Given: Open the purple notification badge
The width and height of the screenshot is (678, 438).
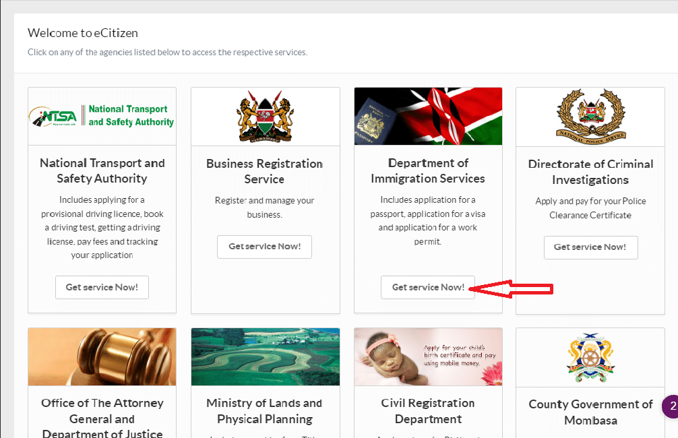Looking at the screenshot, I should pyautogui.click(x=671, y=407).
